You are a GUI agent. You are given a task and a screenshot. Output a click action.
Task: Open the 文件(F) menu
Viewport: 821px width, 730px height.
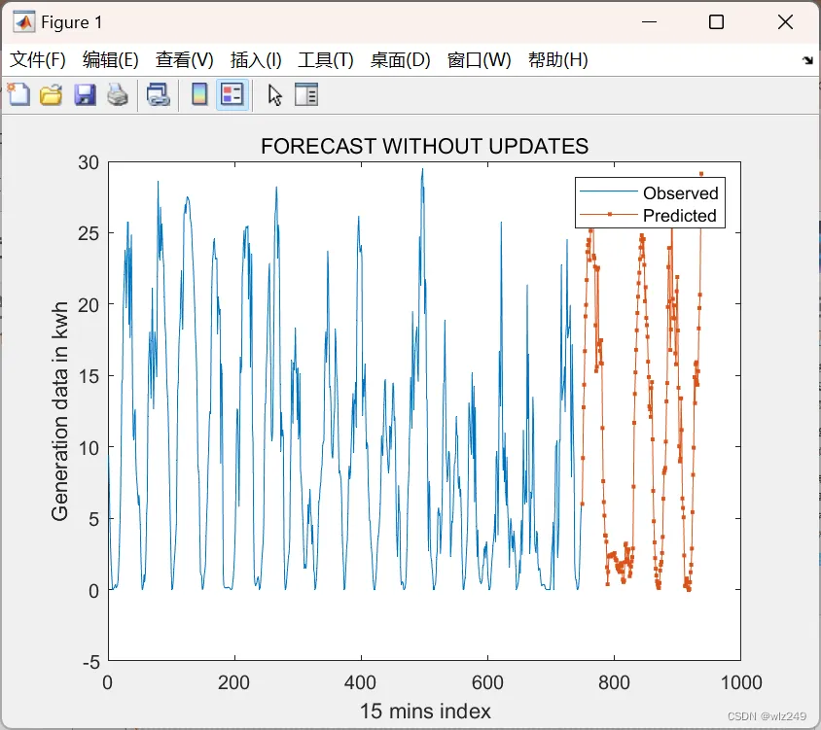(x=38, y=59)
